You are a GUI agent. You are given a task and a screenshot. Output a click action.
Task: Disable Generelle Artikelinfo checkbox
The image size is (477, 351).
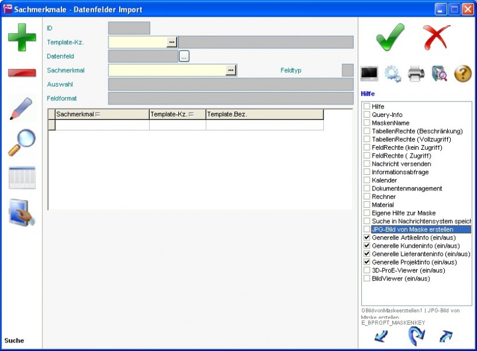click(367, 238)
